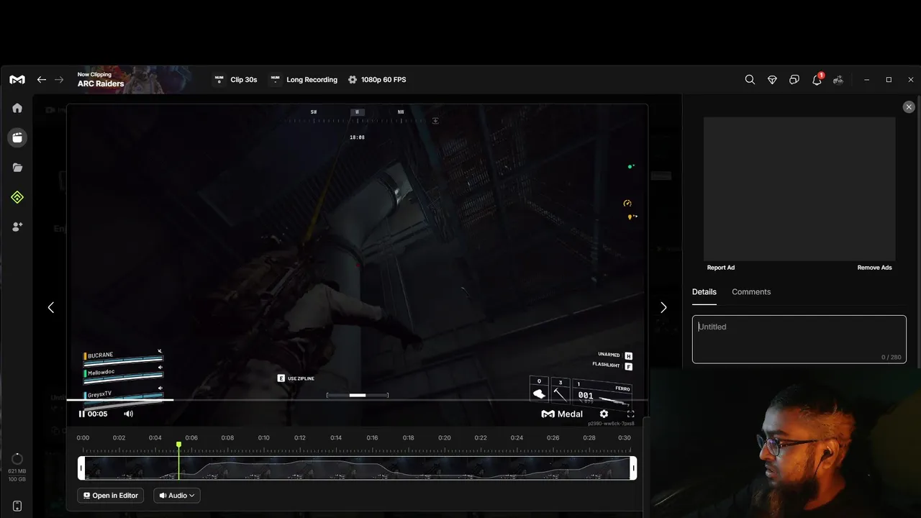The width and height of the screenshot is (921, 518).
Task: Open the Home sidebar icon
Action: tap(17, 108)
